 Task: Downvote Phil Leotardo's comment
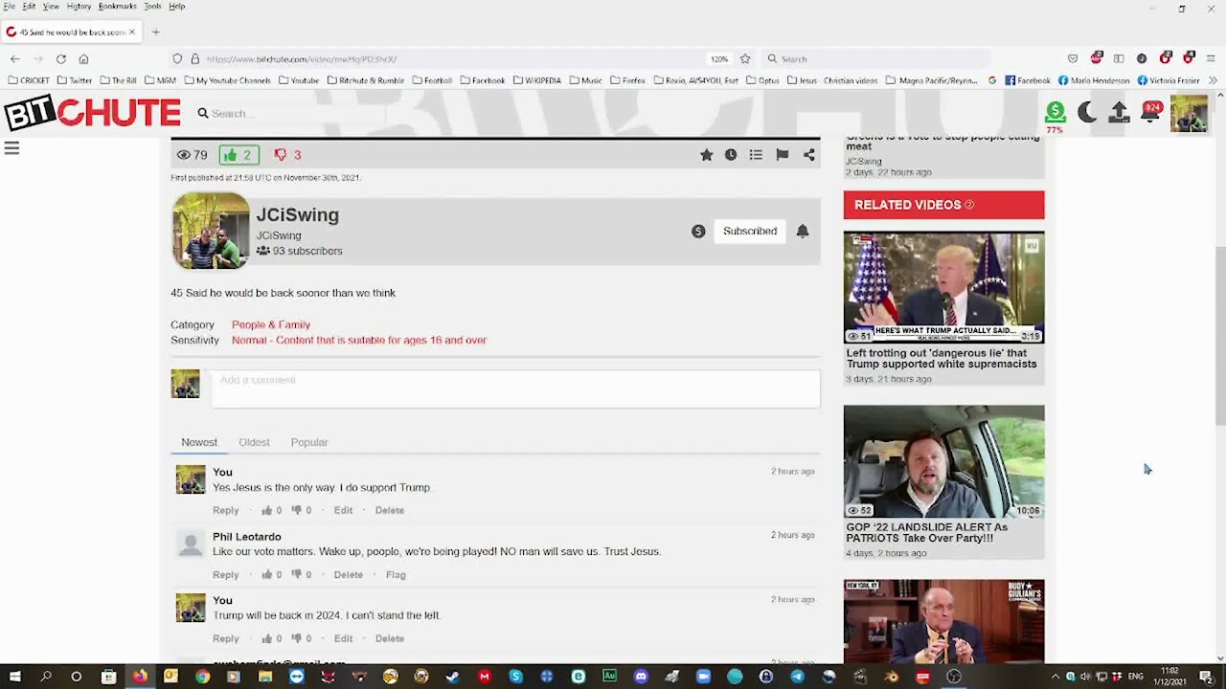click(x=296, y=575)
